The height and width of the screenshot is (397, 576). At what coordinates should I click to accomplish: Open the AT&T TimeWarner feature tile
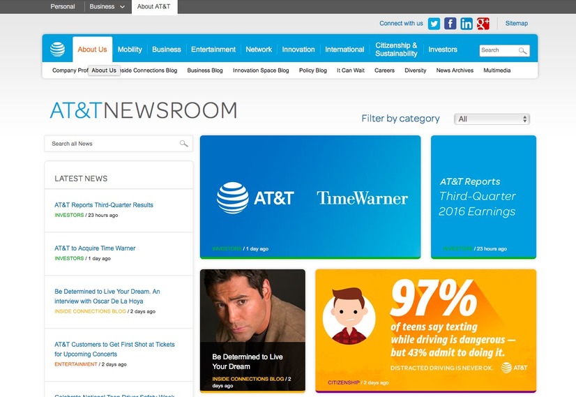(310, 197)
